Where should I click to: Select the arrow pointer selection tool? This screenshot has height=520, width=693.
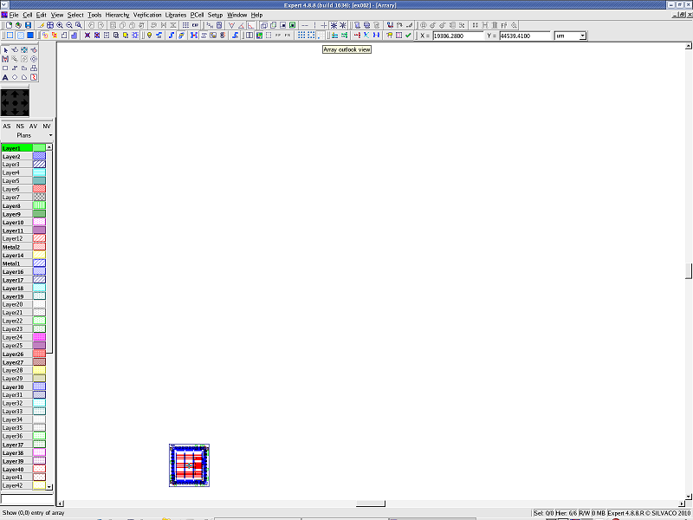pos(5,50)
